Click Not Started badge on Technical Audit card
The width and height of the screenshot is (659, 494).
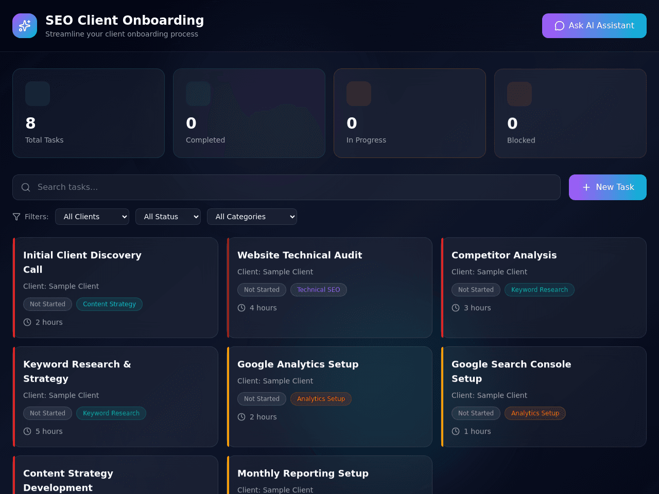262,290
